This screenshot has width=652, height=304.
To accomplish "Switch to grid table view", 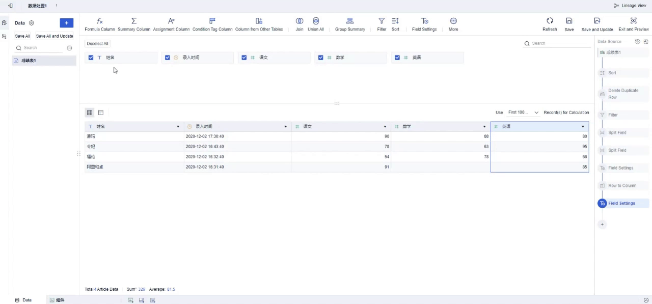I will 90,113.
